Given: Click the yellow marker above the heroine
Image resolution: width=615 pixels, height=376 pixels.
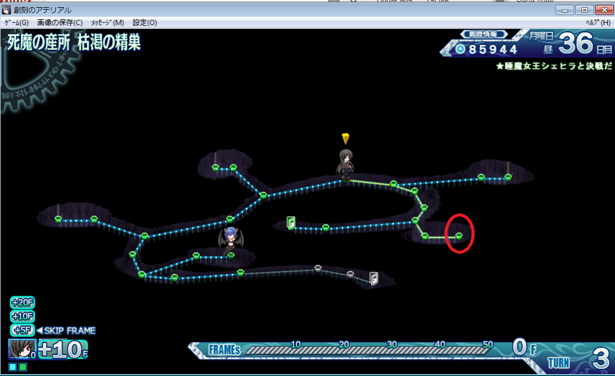Looking at the screenshot, I should (x=346, y=138).
